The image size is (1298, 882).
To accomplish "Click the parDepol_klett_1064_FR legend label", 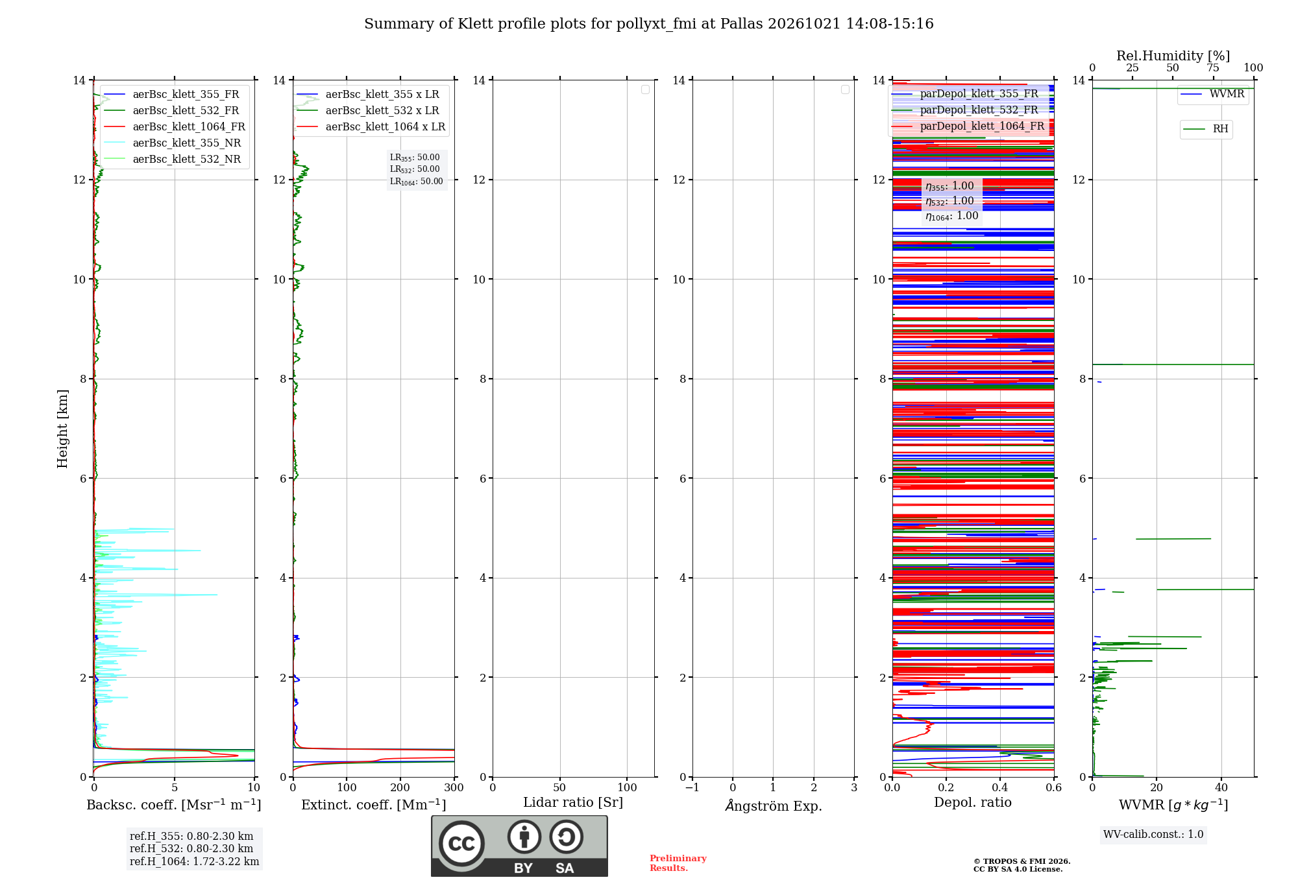I will (x=982, y=126).
